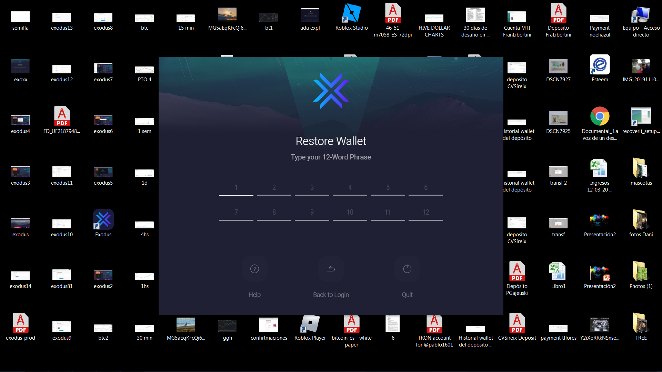The width and height of the screenshot is (662, 372).
Task: Select word 6 input field
Action: click(x=426, y=188)
